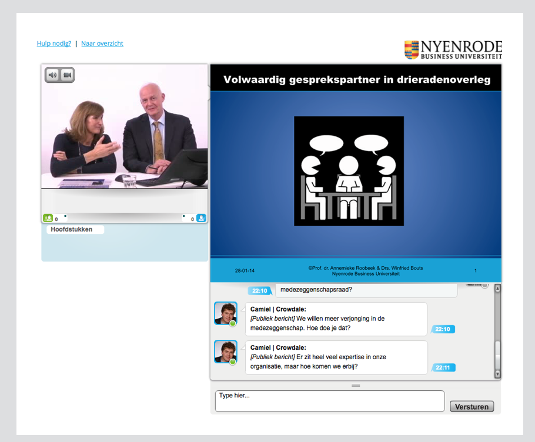
Task: Click chat scrollbar down arrow
Action: [x=497, y=374]
